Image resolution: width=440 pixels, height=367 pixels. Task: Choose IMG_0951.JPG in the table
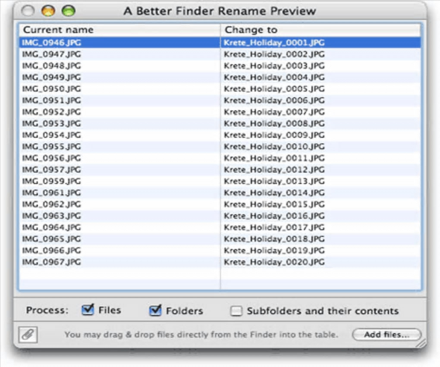coord(220,100)
